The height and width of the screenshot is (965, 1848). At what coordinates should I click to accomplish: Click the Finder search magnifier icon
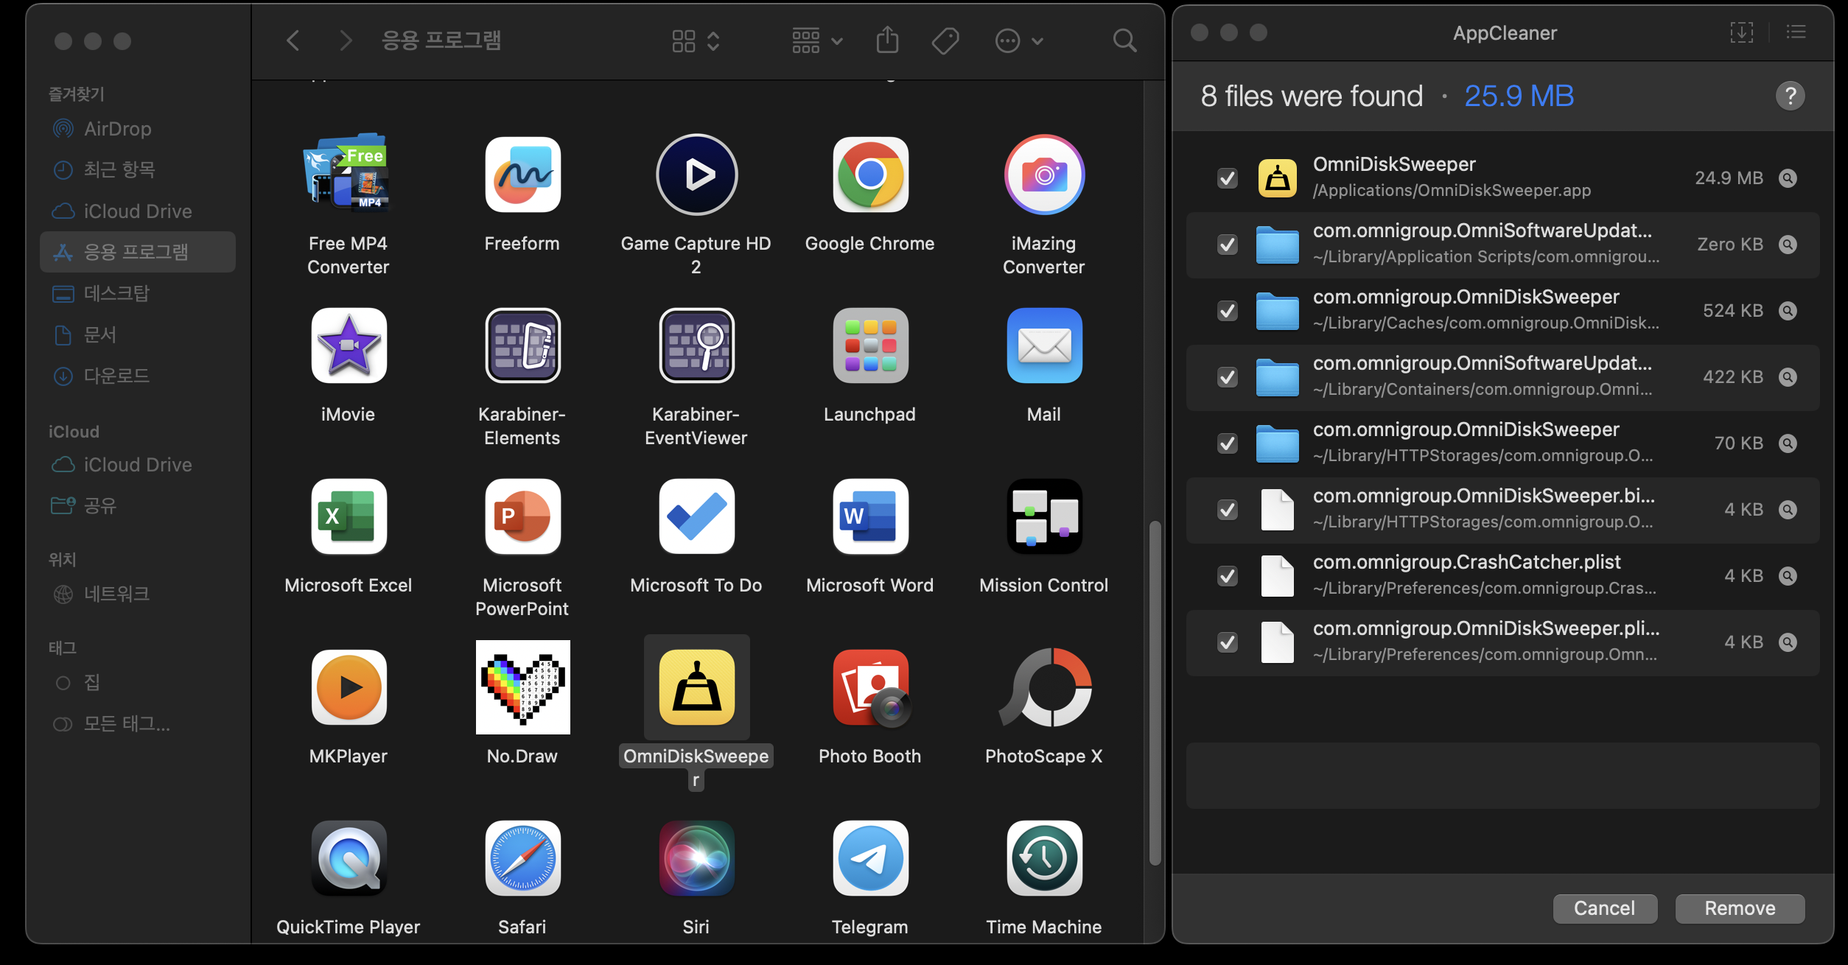point(1124,41)
